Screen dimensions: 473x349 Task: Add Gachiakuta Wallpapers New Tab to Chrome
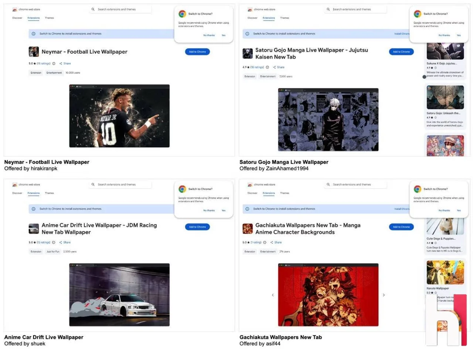pos(401,227)
